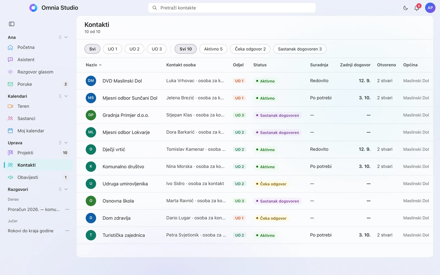The height and width of the screenshot is (275, 440).
Task: Collapse the Razgovori section chevron
Action: click(66, 189)
